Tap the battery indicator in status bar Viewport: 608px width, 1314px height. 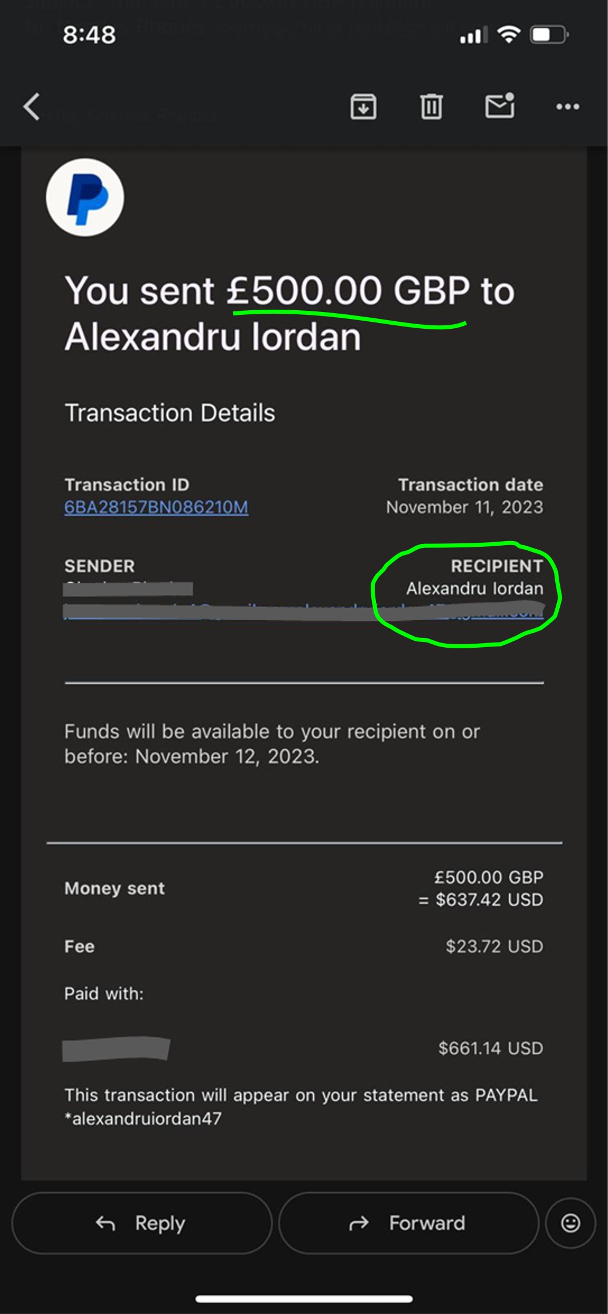(x=549, y=35)
